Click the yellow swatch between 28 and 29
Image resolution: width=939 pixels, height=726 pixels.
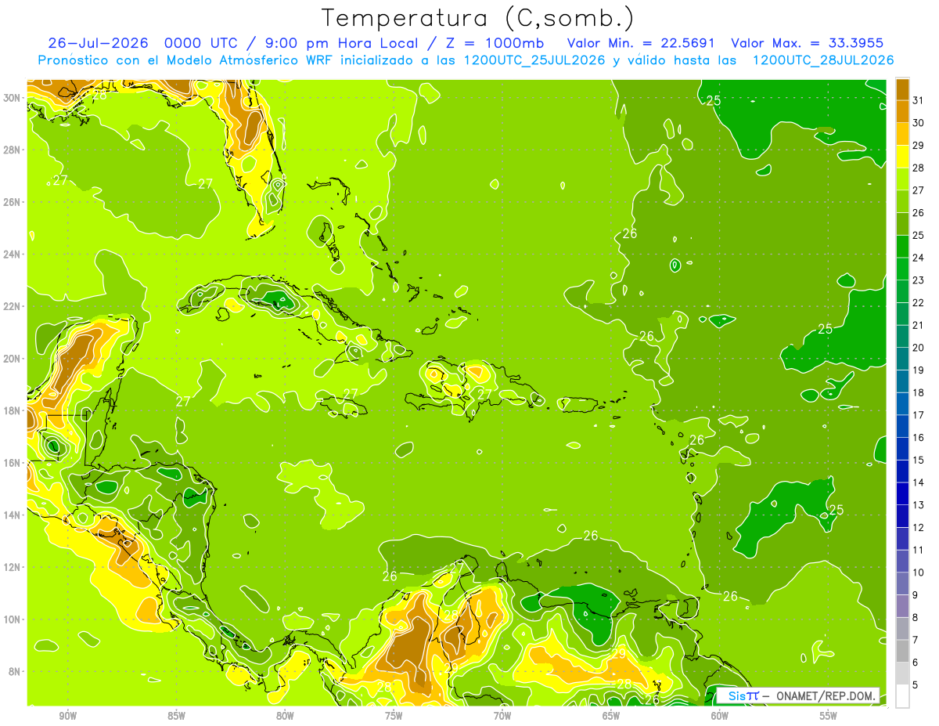click(x=903, y=157)
